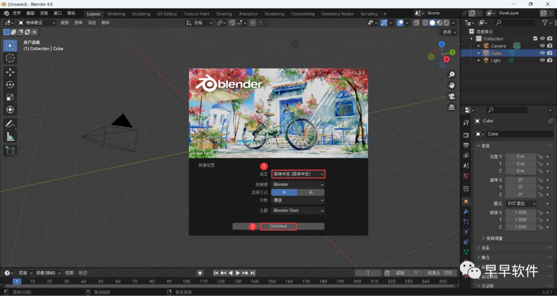
Task: Click the Blender logo menu icon
Action: (x=6, y=13)
